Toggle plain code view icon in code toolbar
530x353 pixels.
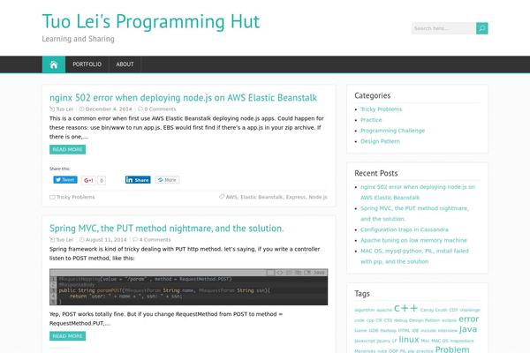pyautogui.click(x=280, y=273)
